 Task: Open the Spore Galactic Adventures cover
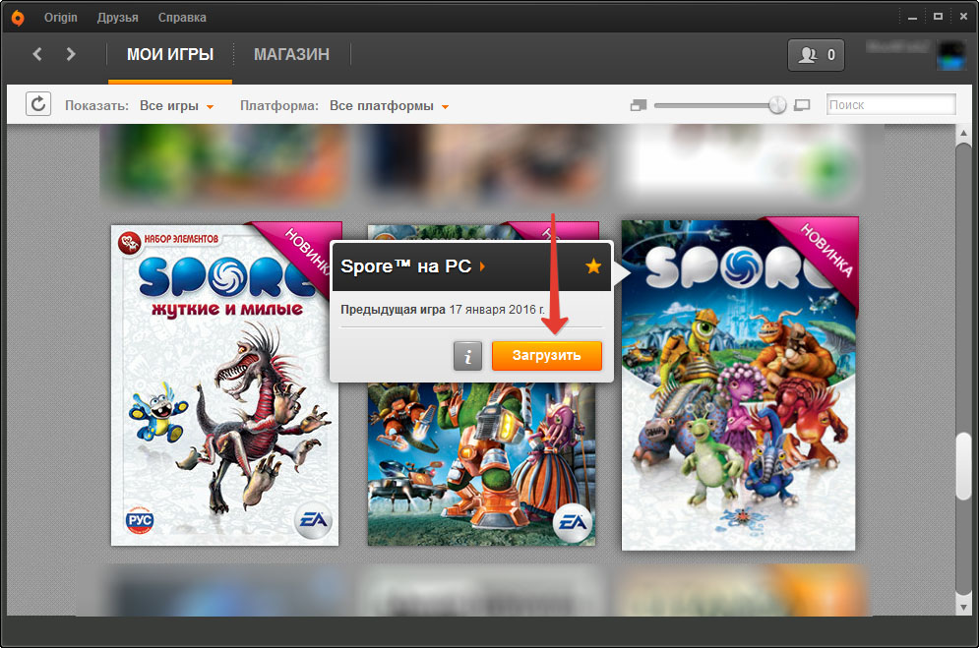click(481, 464)
